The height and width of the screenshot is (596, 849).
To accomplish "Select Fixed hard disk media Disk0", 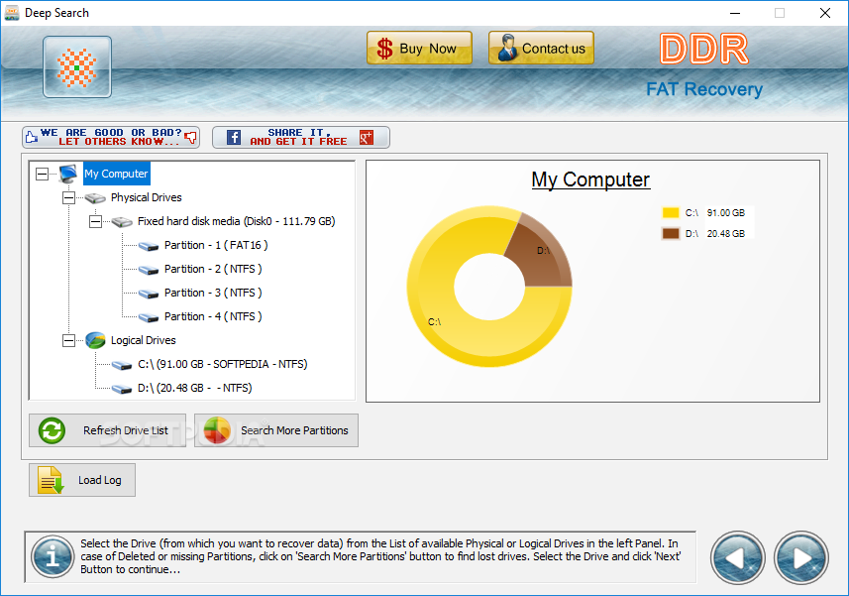I will 236,221.
